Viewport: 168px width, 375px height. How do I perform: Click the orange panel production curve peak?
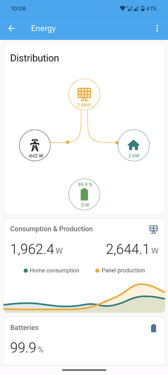tap(141, 284)
